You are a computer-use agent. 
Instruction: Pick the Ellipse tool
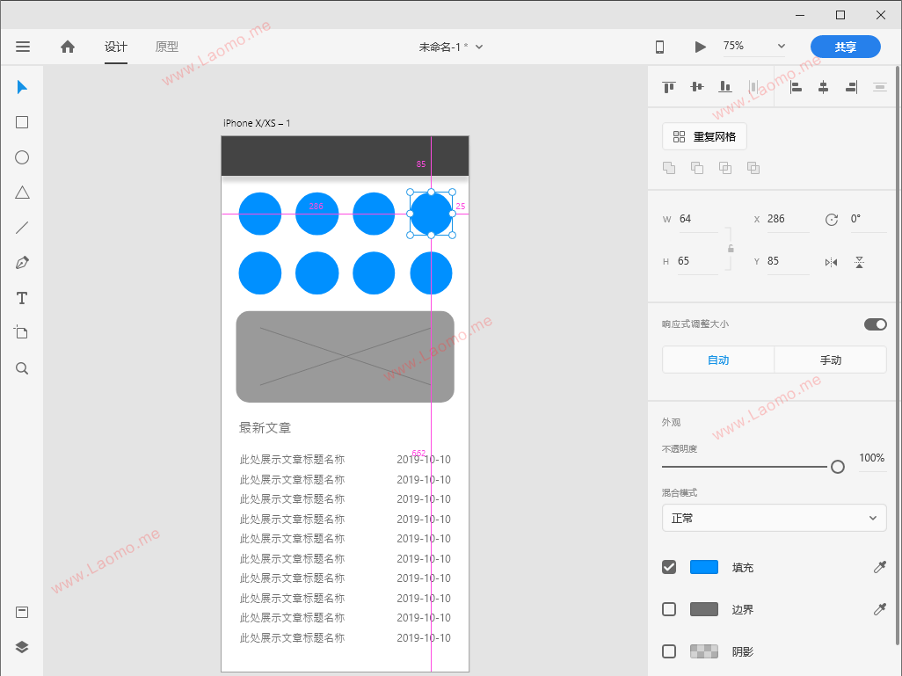click(x=22, y=157)
